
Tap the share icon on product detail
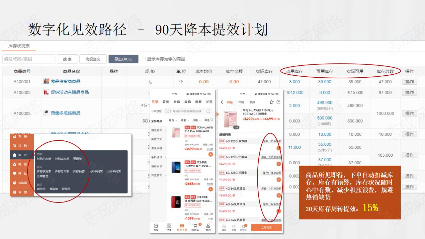click(278, 102)
